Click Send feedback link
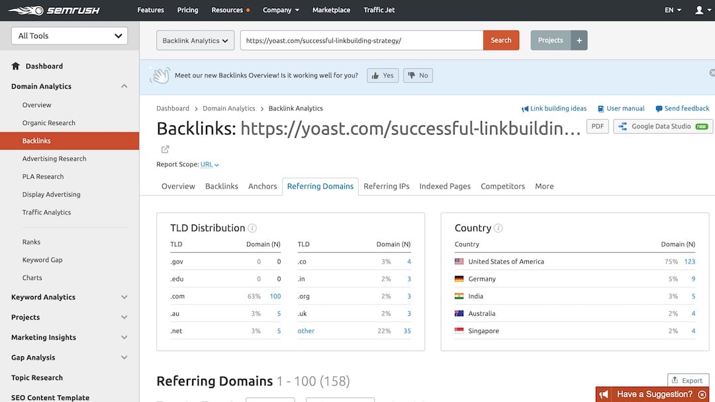Viewport: 715px width, 402px height. point(682,109)
